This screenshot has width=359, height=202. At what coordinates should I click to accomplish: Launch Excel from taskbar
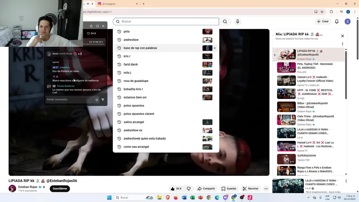tap(192, 198)
